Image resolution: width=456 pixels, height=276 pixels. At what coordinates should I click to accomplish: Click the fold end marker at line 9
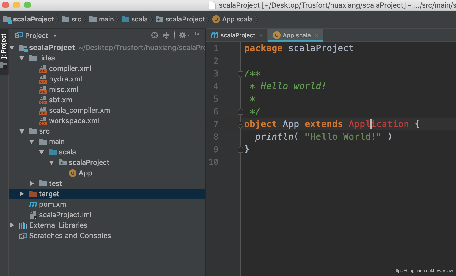(x=240, y=149)
